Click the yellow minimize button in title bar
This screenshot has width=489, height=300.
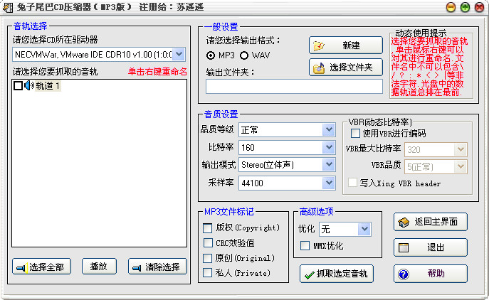click(x=451, y=7)
